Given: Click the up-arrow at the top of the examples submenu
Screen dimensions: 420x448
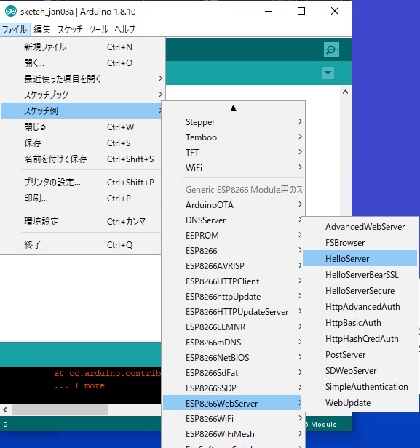Looking at the screenshot, I should tap(234, 108).
